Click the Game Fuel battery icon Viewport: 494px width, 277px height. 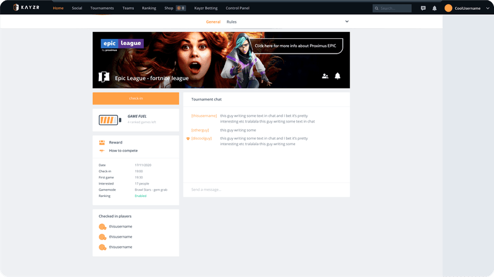tap(110, 120)
